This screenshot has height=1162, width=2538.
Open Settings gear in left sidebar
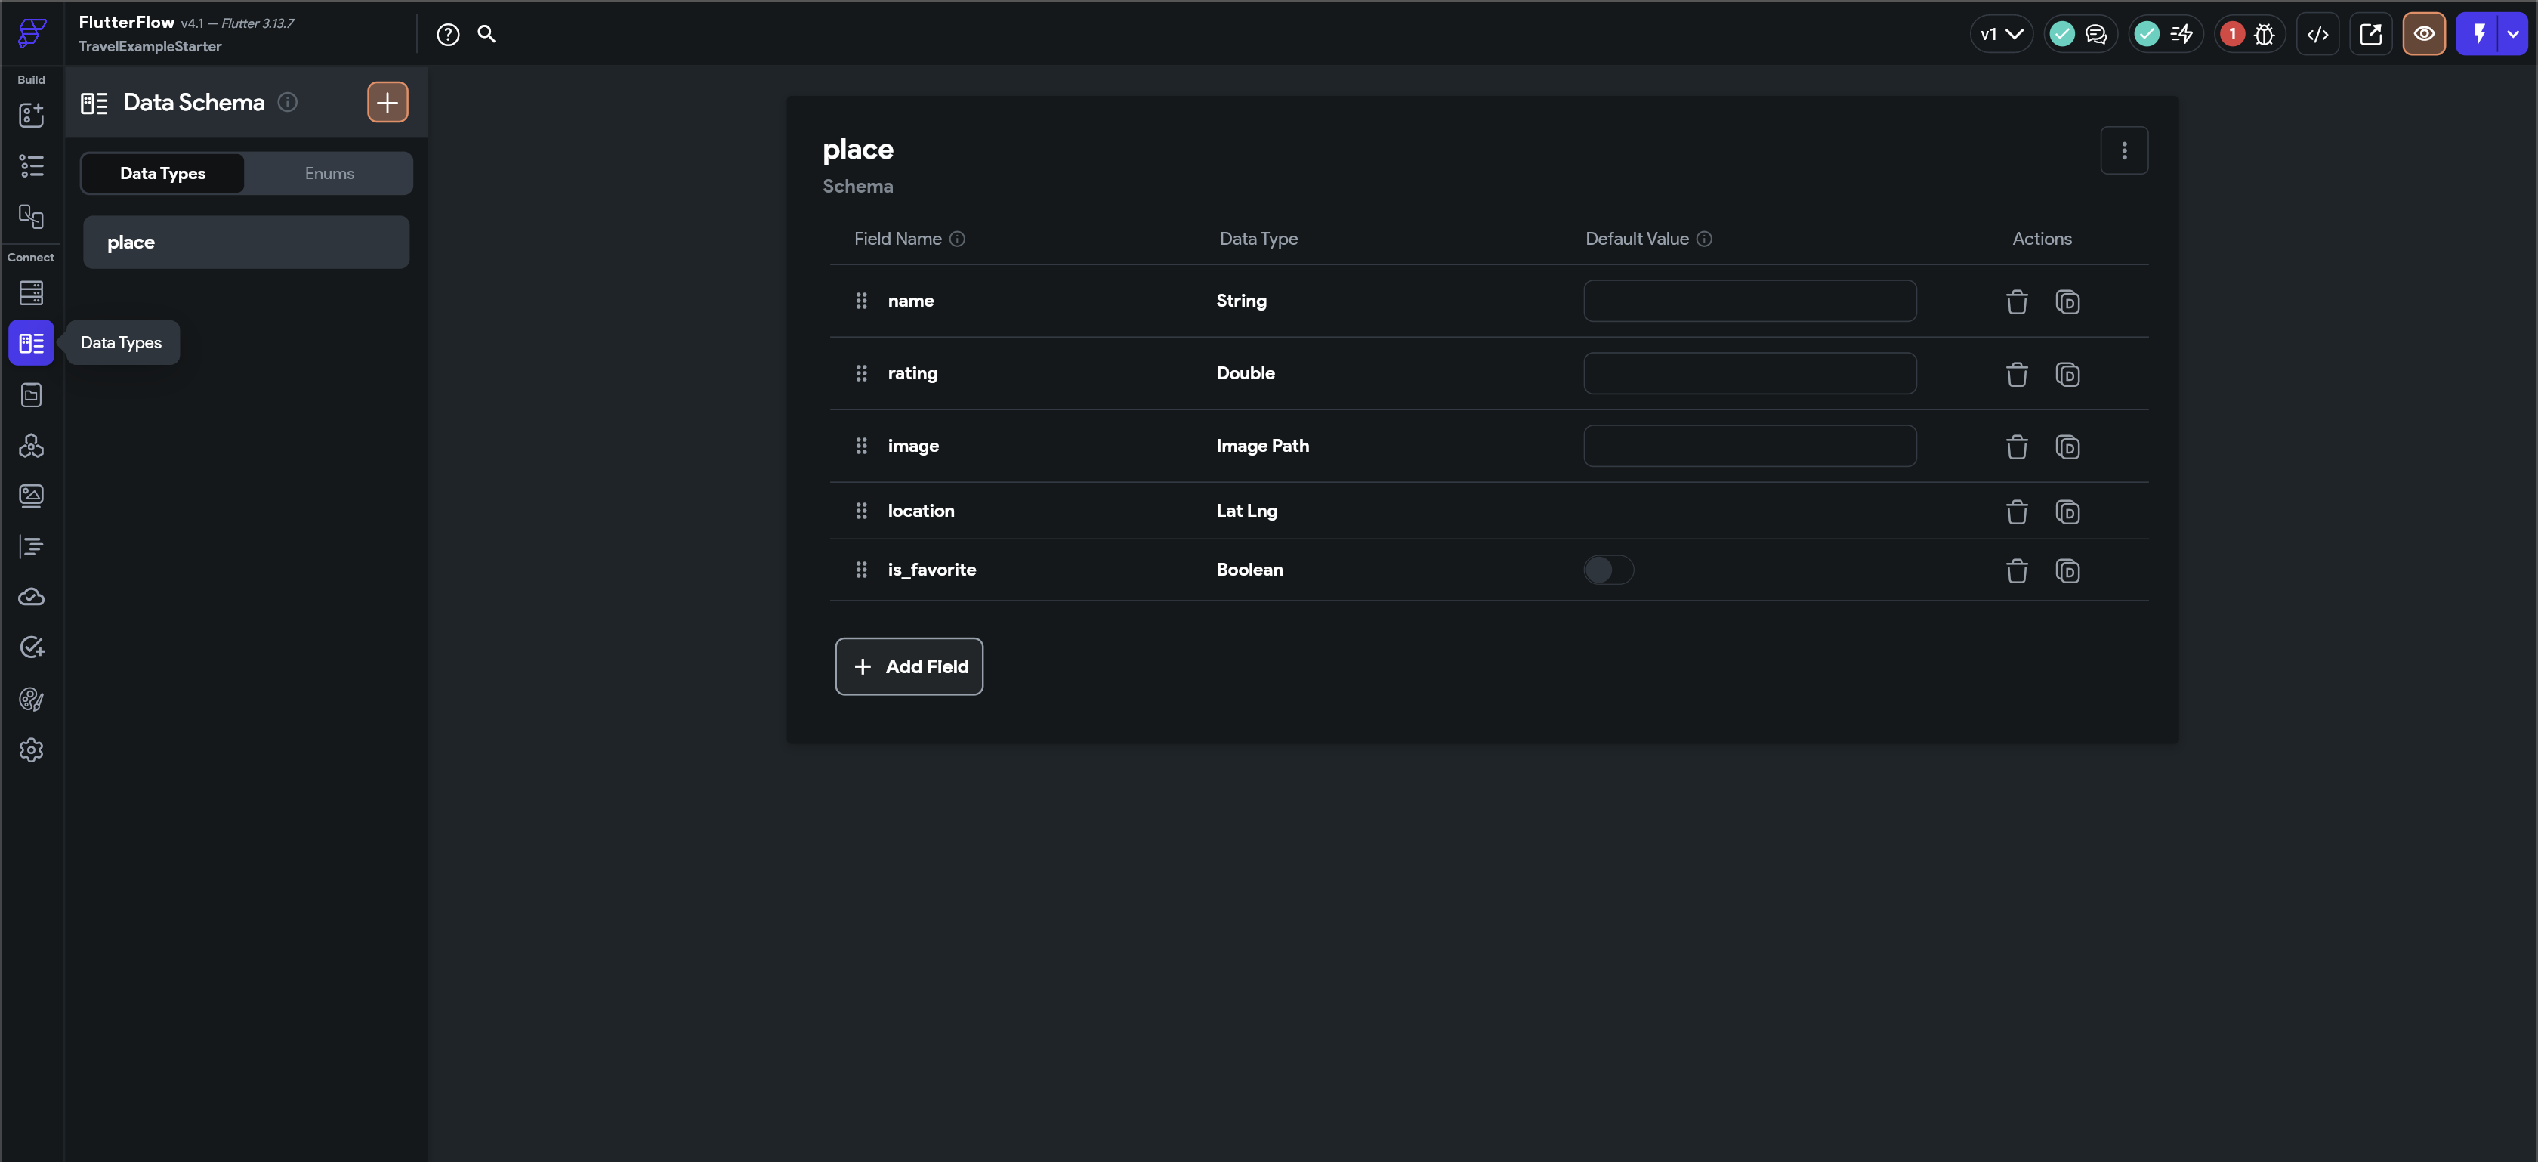point(32,750)
